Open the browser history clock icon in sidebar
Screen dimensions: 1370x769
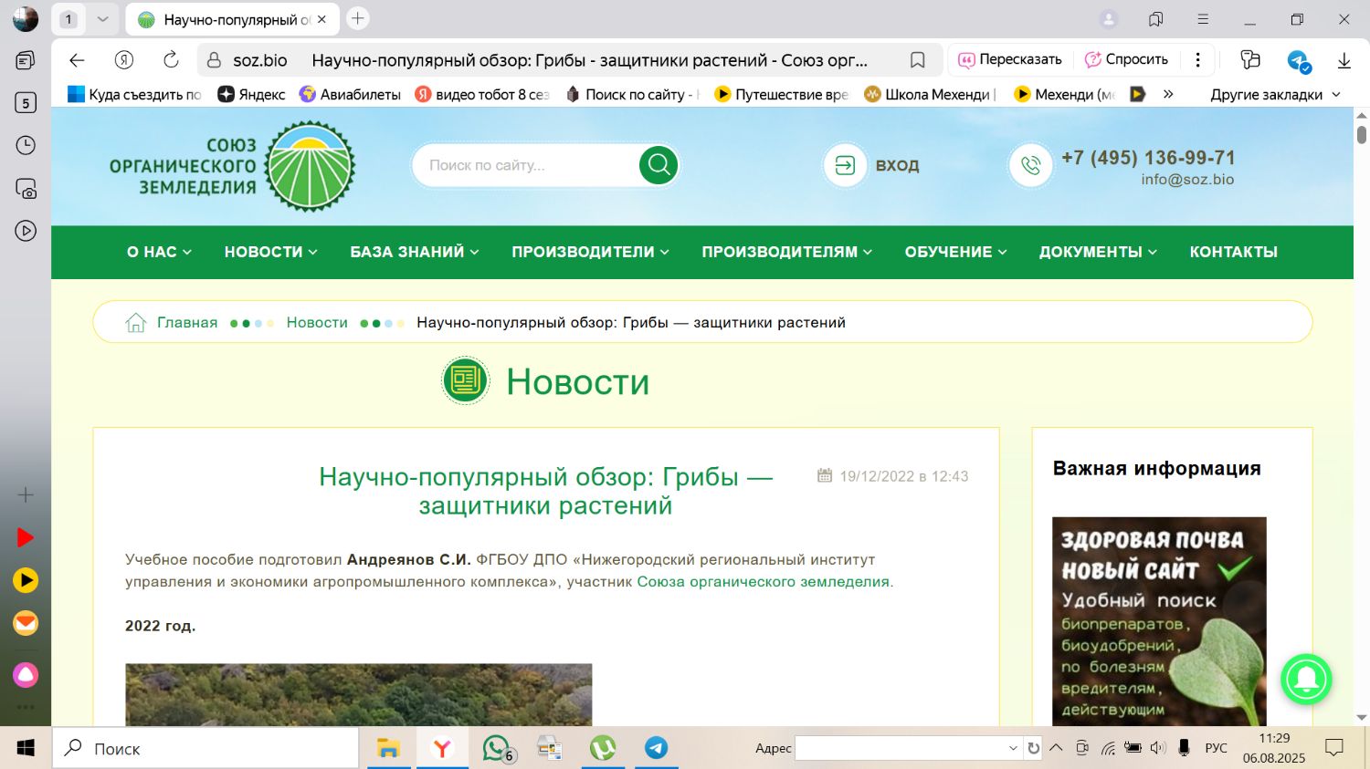coord(26,146)
